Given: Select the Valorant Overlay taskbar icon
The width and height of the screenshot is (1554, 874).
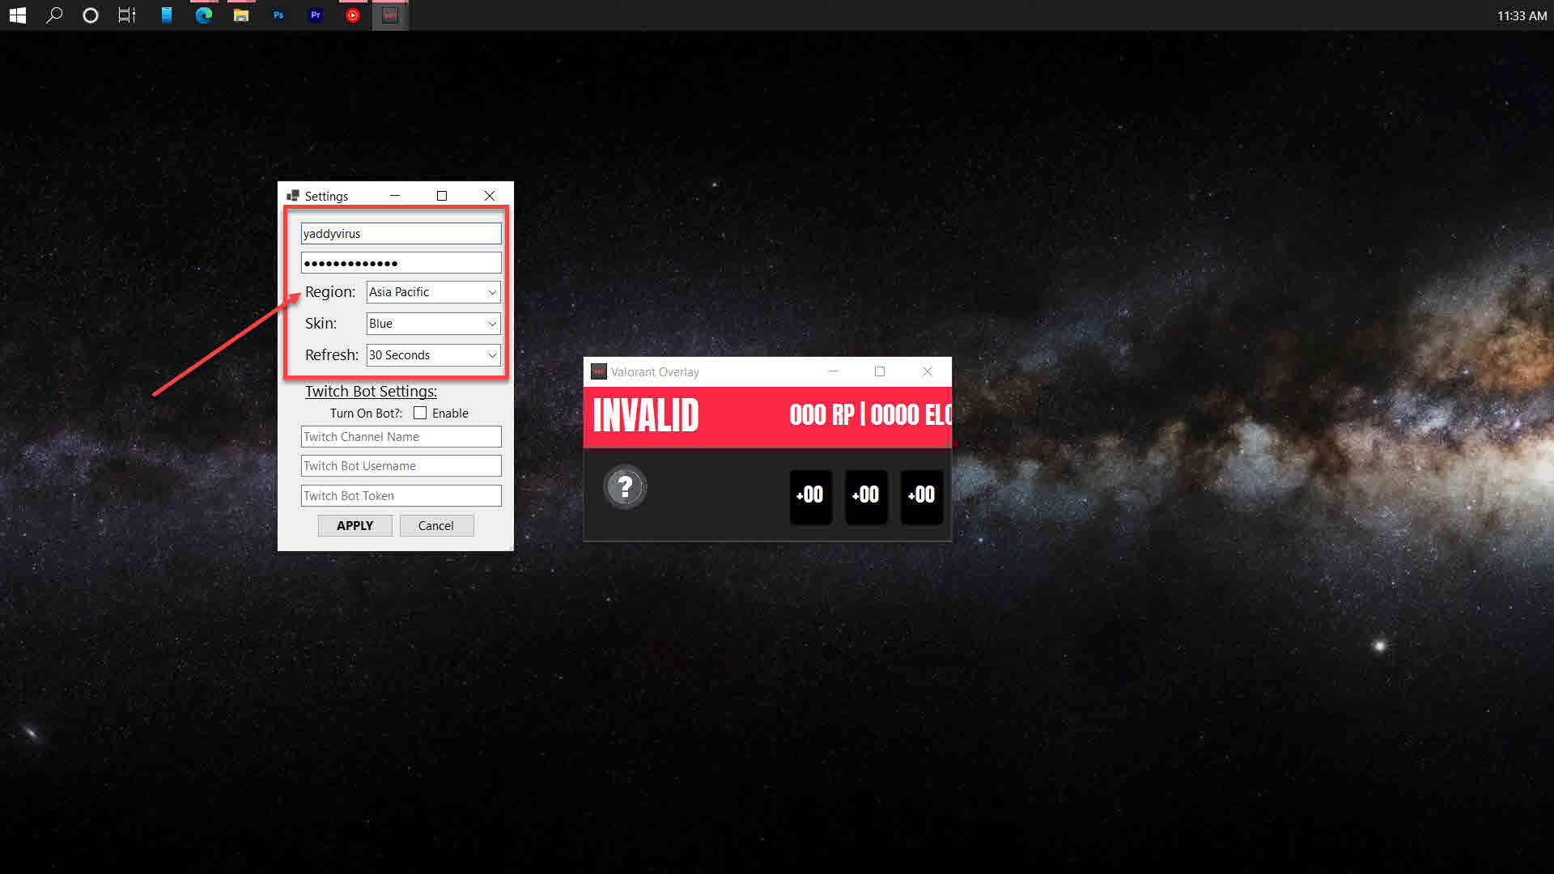Looking at the screenshot, I should coord(390,15).
